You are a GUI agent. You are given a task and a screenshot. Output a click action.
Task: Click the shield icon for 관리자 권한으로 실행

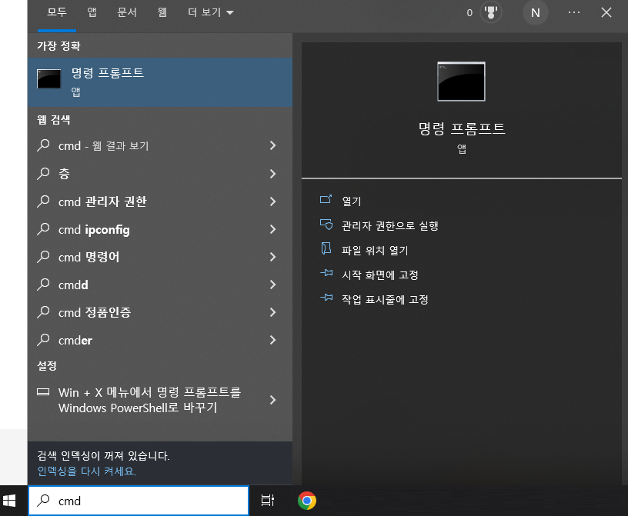click(326, 225)
